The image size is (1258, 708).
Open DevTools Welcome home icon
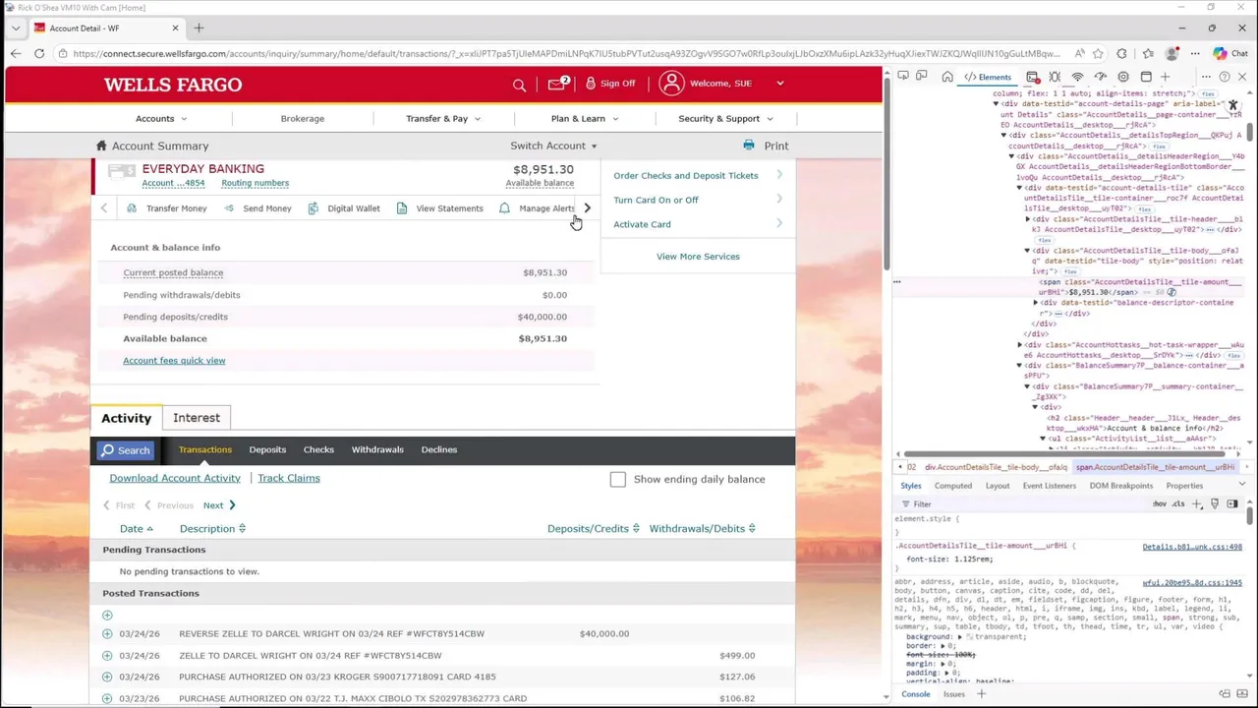point(947,77)
